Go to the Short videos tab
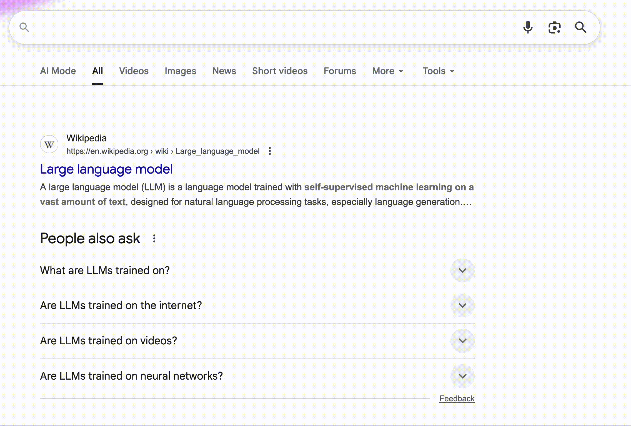 tap(280, 71)
